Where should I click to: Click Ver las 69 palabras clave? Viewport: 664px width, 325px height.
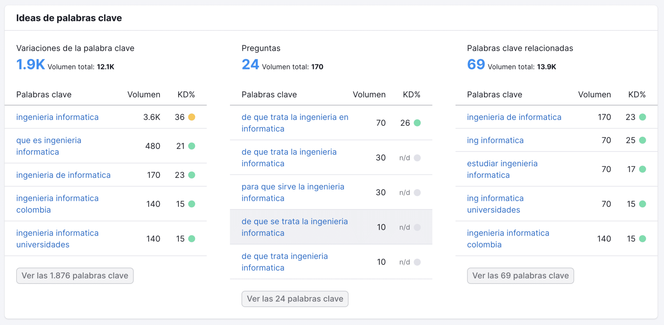click(x=520, y=276)
